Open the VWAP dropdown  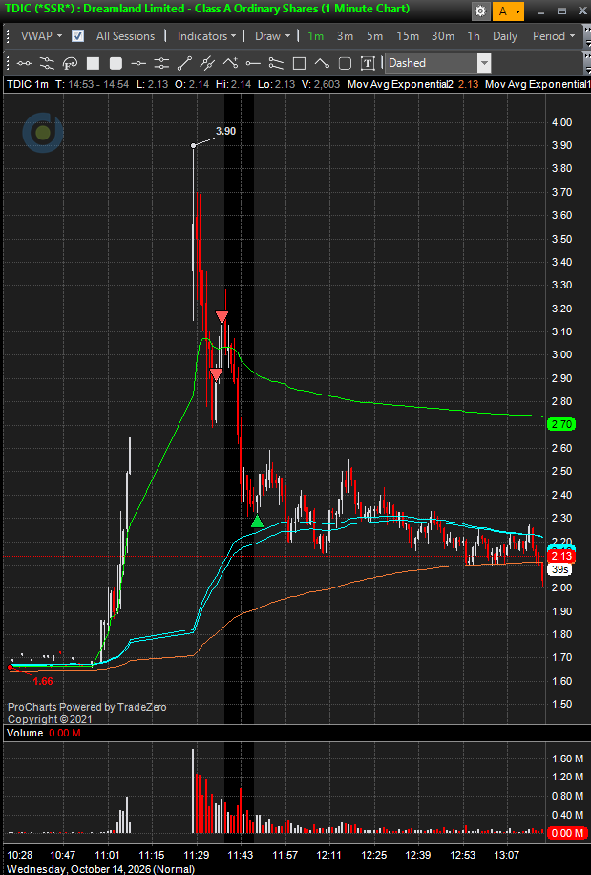[x=41, y=35]
